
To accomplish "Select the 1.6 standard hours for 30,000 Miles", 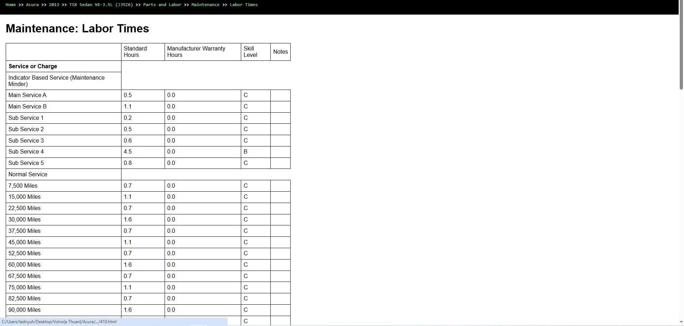I will click(x=128, y=220).
